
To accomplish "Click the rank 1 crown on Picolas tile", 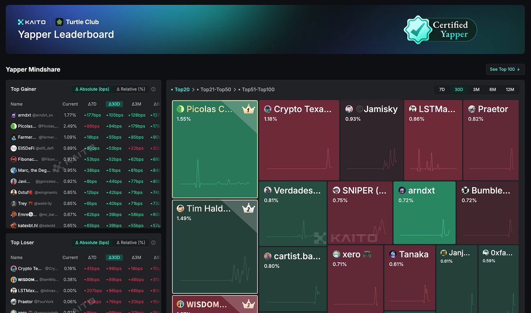I will [x=249, y=109].
